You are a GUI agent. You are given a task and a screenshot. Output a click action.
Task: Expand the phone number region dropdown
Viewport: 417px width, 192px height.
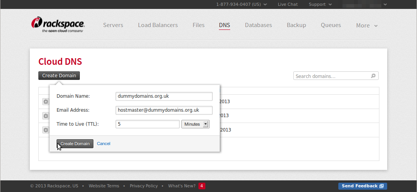pyautogui.click(x=241, y=4)
